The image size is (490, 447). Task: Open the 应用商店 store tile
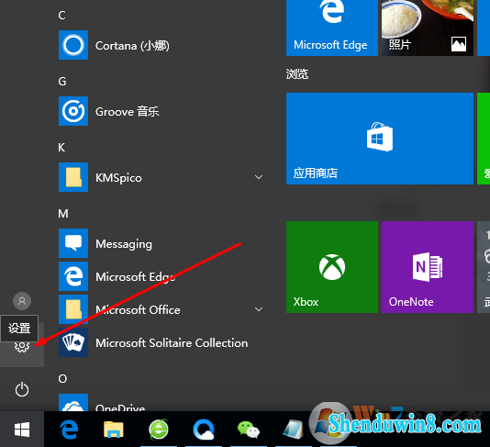click(x=380, y=139)
